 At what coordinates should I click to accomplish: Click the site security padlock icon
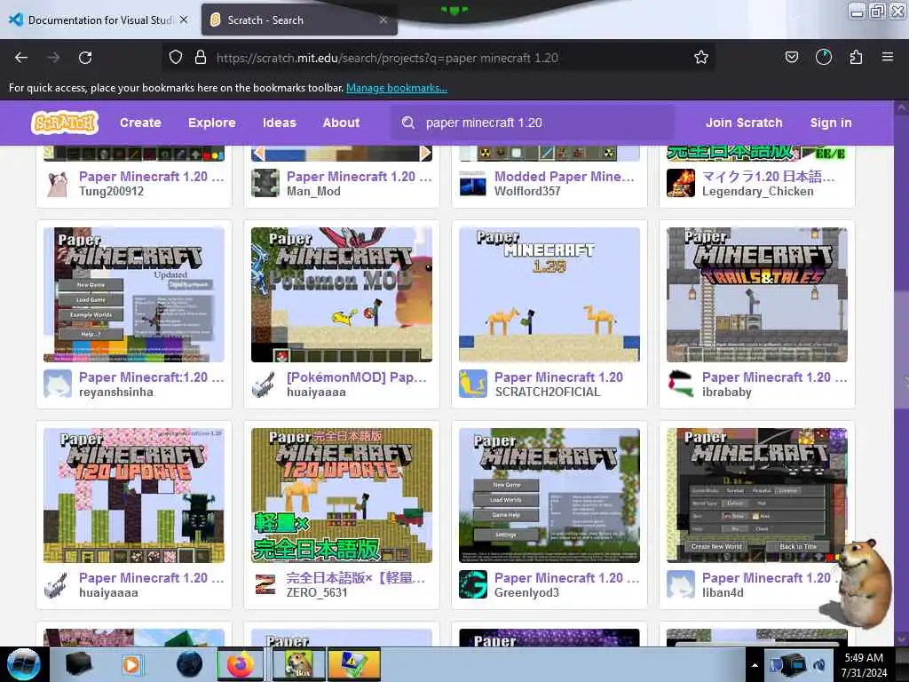coord(200,57)
